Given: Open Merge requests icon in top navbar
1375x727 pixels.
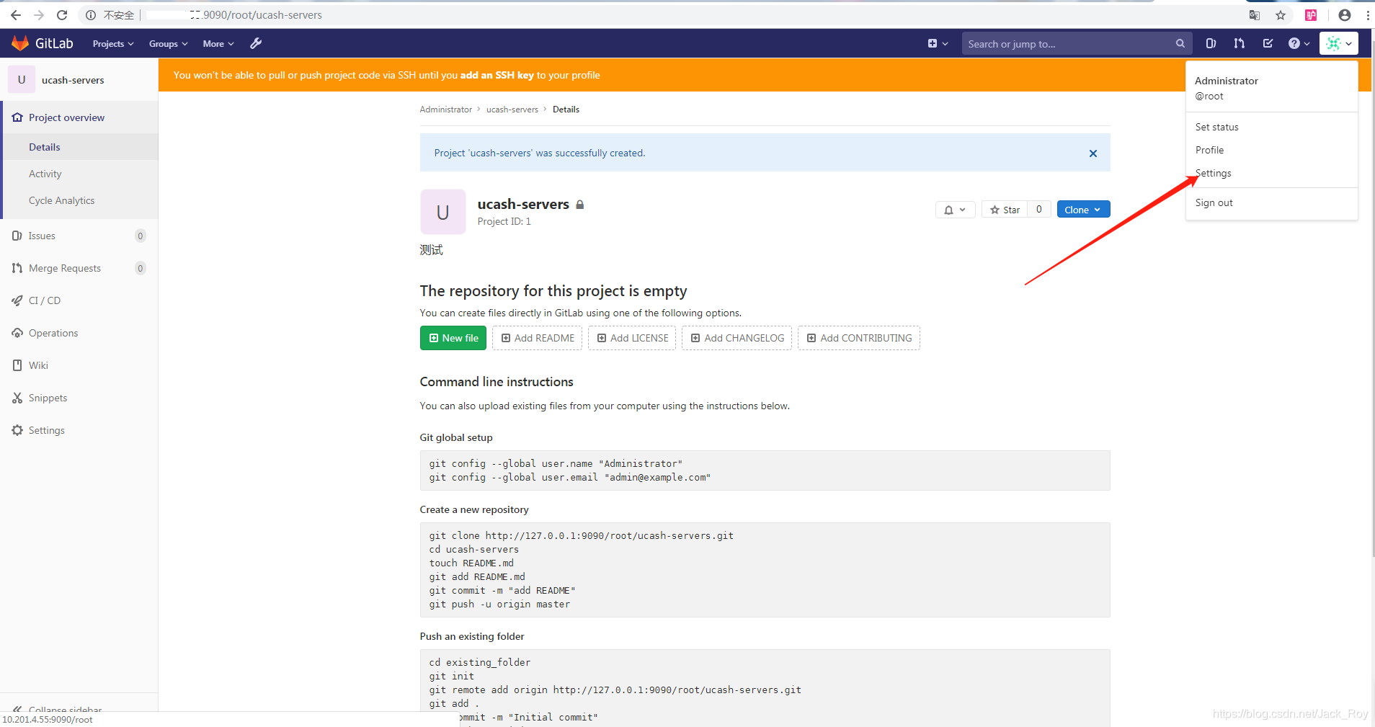Looking at the screenshot, I should (1239, 43).
